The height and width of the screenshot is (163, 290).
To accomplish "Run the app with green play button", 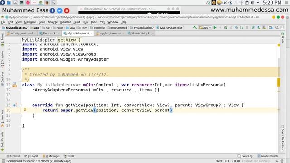I will tap(215, 28).
